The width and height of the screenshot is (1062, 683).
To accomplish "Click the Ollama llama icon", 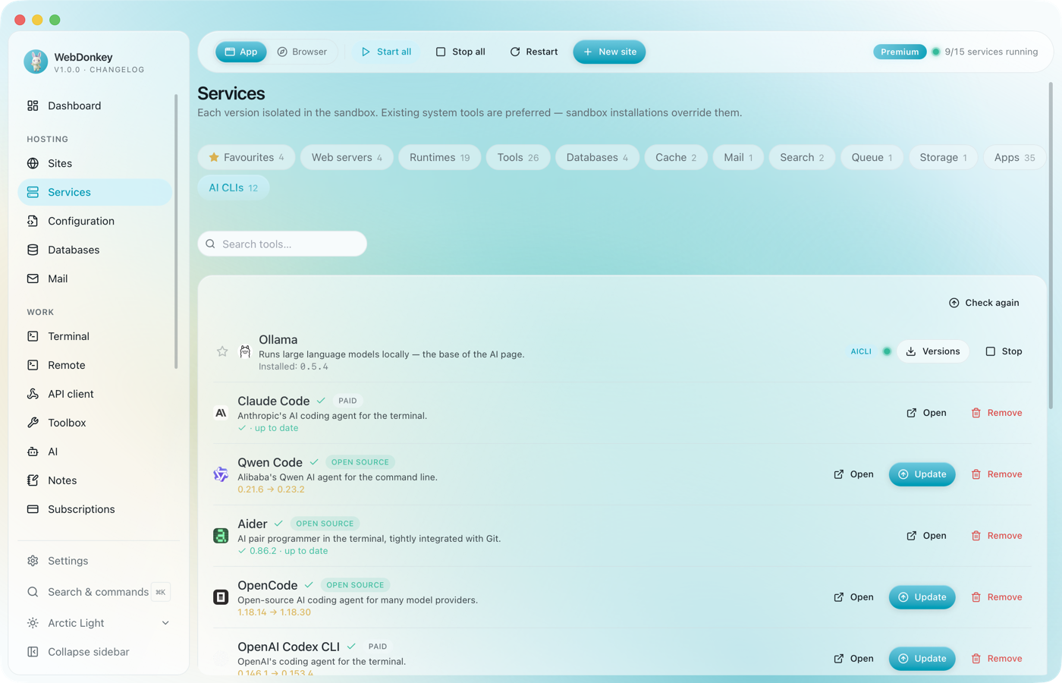I will click(245, 351).
